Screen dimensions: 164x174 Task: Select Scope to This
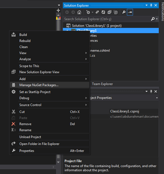(50, 66)
